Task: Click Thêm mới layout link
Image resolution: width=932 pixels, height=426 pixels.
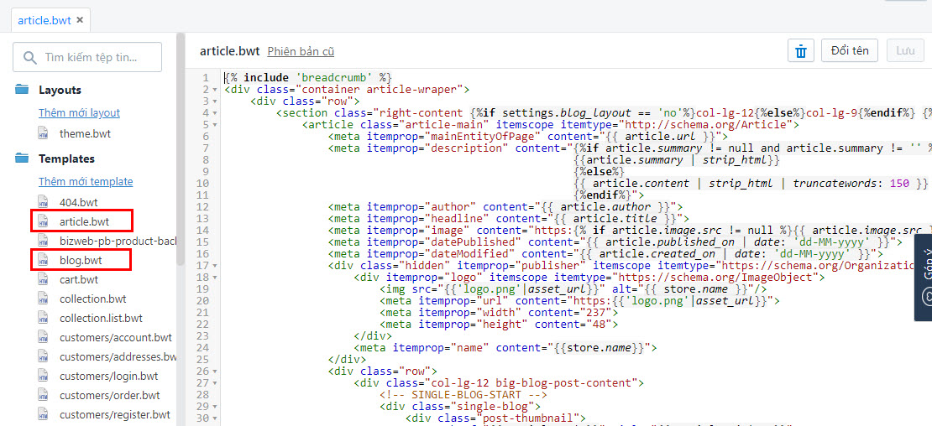Action: click(79, 112)
